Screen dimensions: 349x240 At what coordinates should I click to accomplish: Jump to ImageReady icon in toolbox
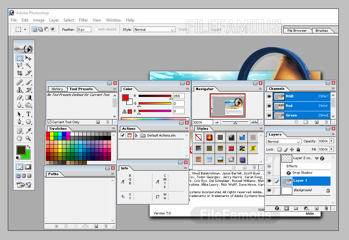click(24, 185)
